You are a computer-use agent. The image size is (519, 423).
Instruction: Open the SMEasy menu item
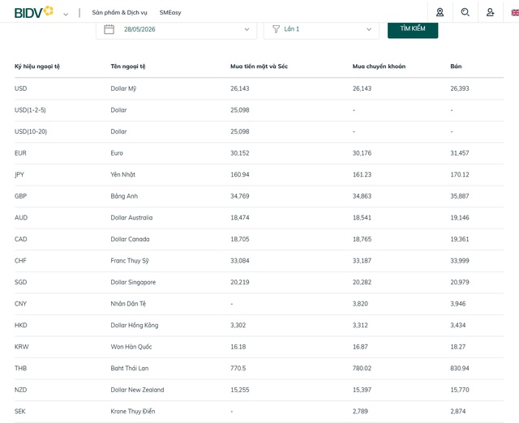tap(170, 13)
